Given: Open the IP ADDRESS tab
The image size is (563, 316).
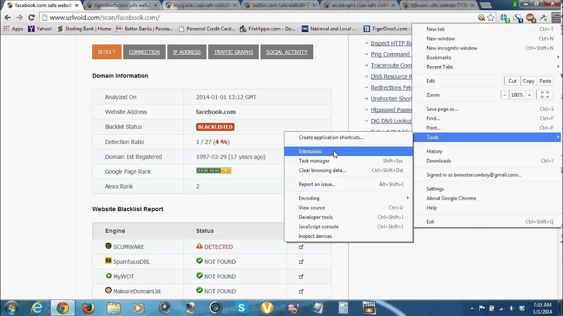Looking at the screenshot, I should 187,52.
